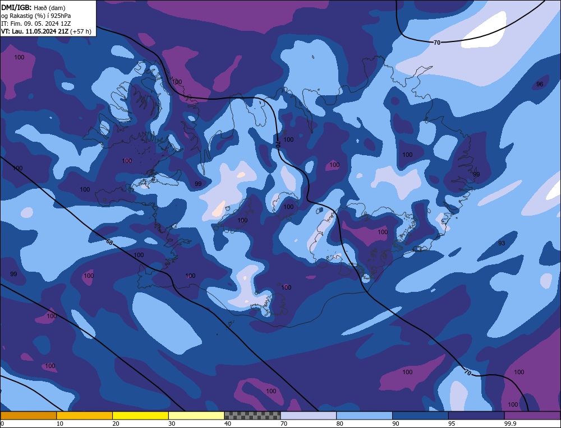561x428 pixels.
Task: Click the '68' contour line label
Action: (x=109, y=242)
